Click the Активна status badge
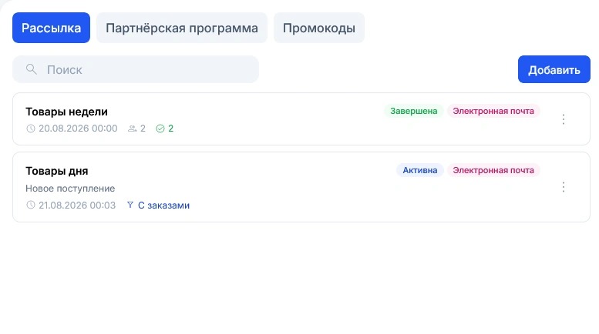The image size is (599, 334). pyautogui.click(x=420, y=170)
